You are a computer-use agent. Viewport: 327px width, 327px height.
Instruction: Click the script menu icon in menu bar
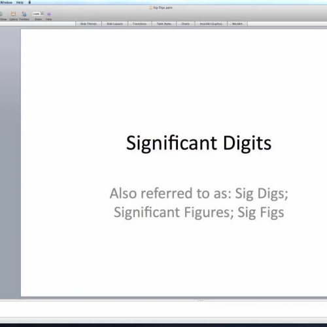(x=29, y=3)
